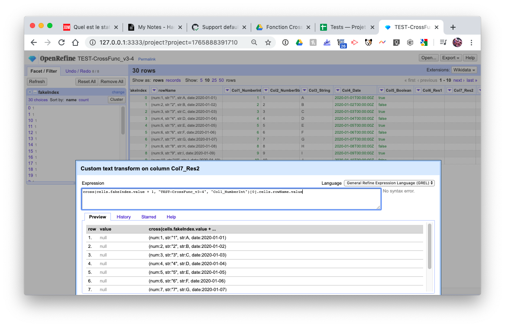This screenshot has width=505, height=327.
Task: Click the preview pane vertical scrollbar
Action: [429, 246]
